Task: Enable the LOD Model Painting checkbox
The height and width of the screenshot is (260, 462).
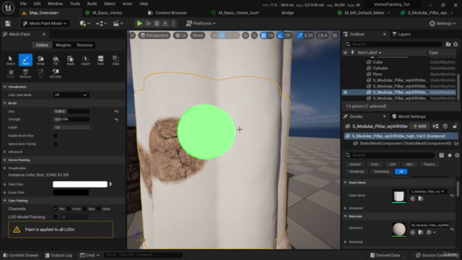Action: coord(56,217)
